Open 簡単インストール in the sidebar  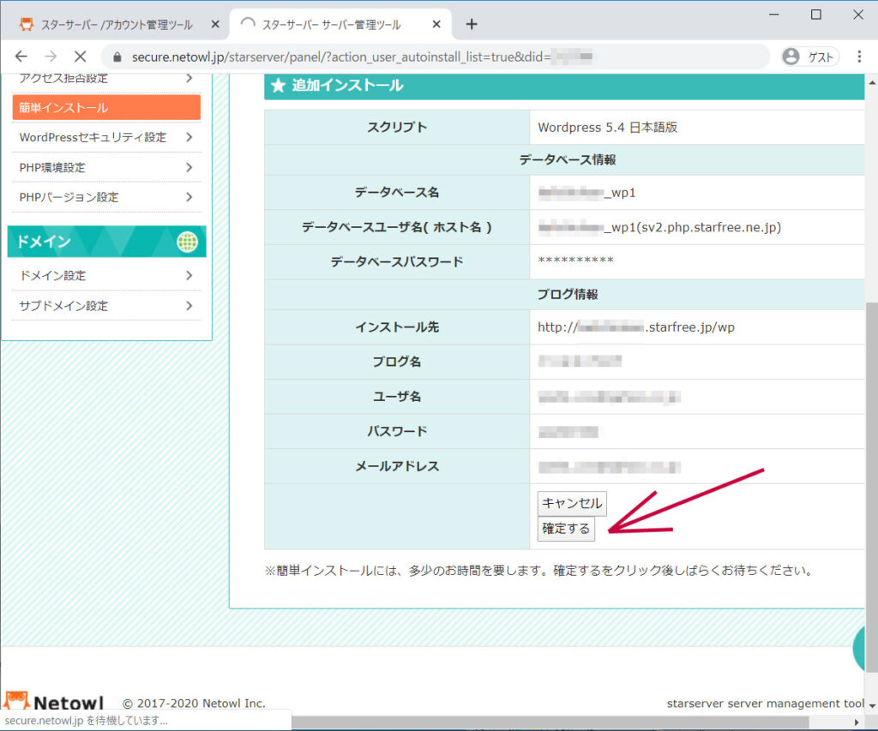(x=106, y=107)
